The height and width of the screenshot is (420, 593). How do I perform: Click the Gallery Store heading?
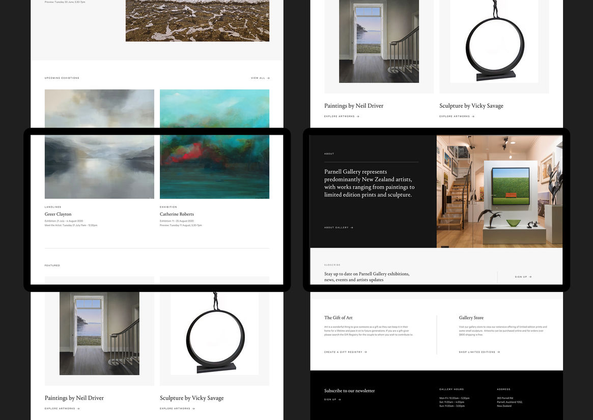[x=471, y=318]
